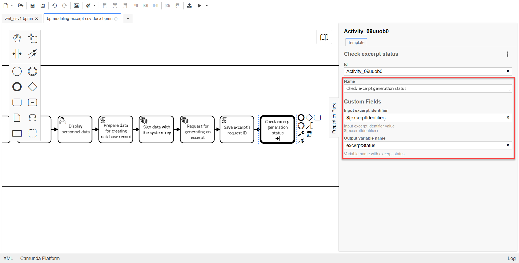Viewport: 519px width, 263px height.
Task: Click the start instance play icon
Action: [199, 5]
